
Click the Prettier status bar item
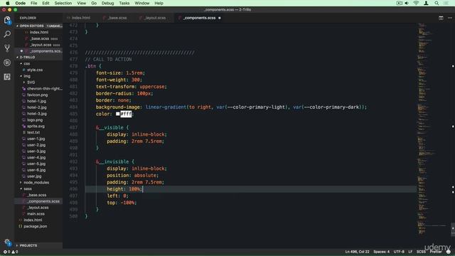436,252
